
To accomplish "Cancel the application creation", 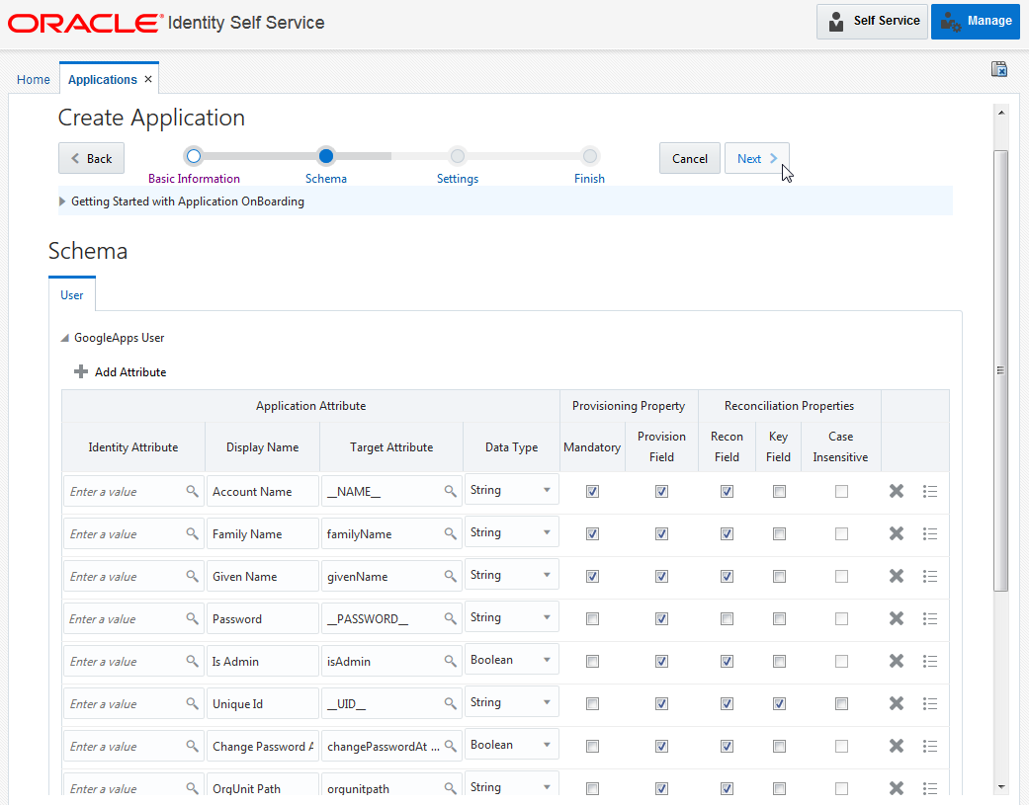I will point(689,159).
